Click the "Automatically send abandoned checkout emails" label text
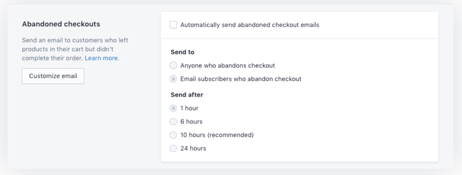The width and height of the screenshot is (462, 175). [x=249, y=25]
